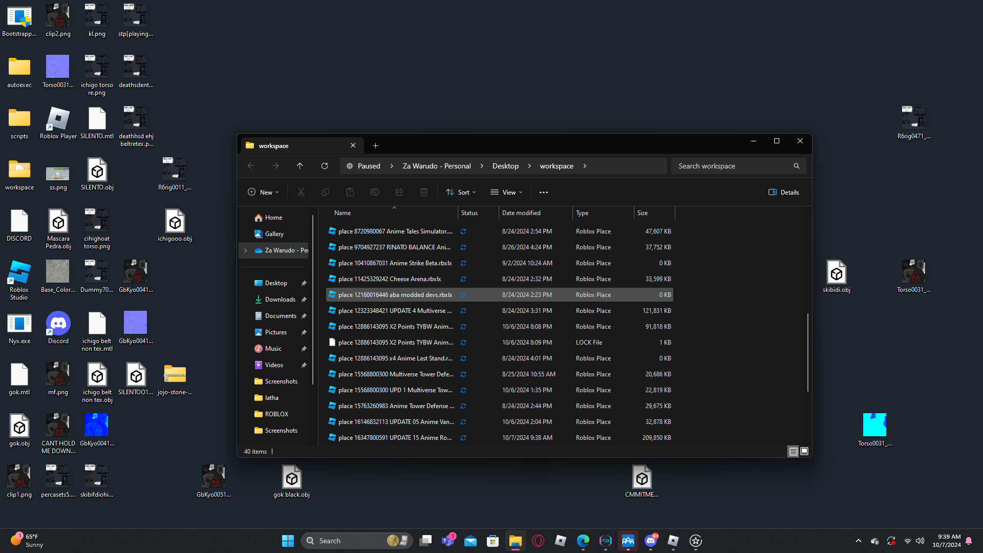
Task: Open the Discord desktop shortcut
Action: (58, 328)
